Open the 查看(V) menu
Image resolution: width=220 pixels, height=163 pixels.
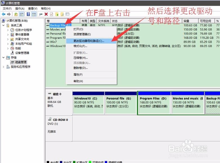pyautogui.click(x=33, y=8)
